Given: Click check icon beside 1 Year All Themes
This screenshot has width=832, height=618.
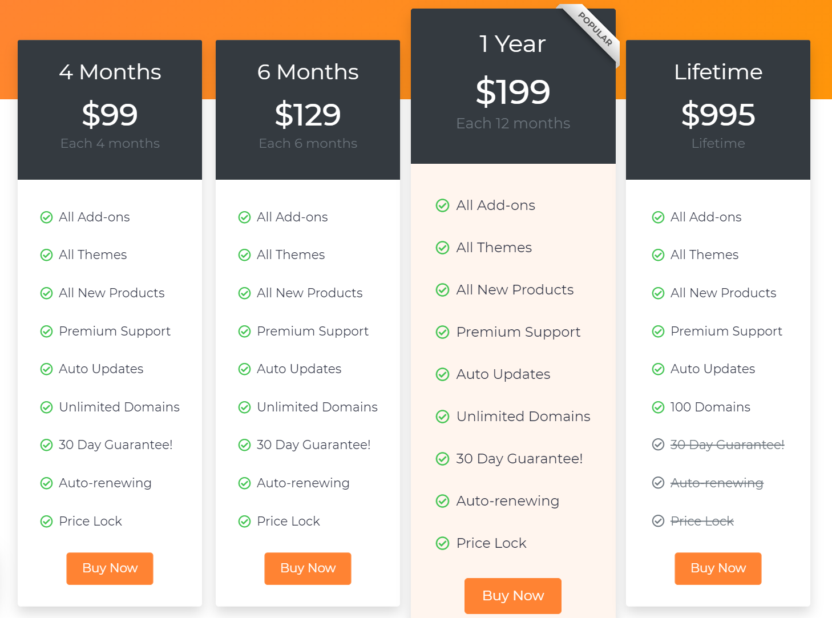Looking at the screenshot, I should (x=442, y=248).
